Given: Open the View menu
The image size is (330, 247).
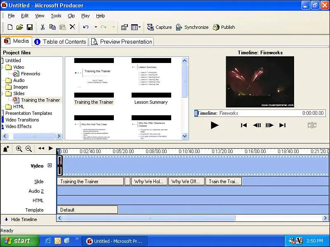Looking at the screenshot, I should [40, 16].
